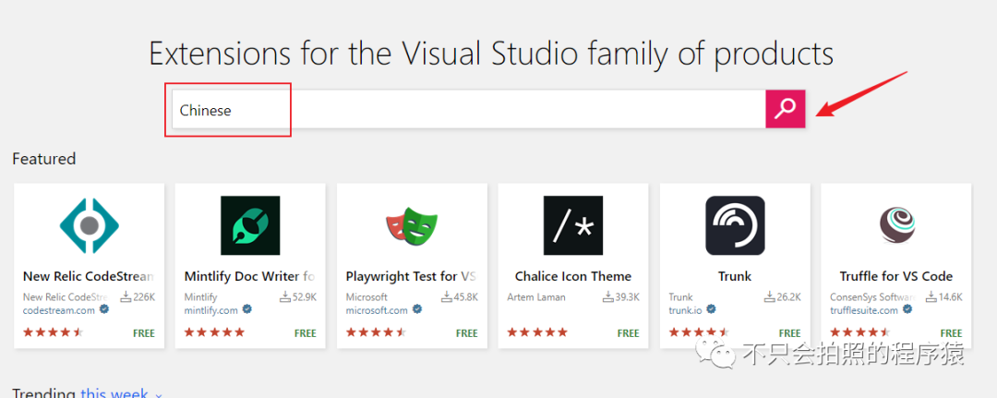Click verified badge next to trunk.io
Viewport: 997px width, 398px height.
click(x=712, y=309)
